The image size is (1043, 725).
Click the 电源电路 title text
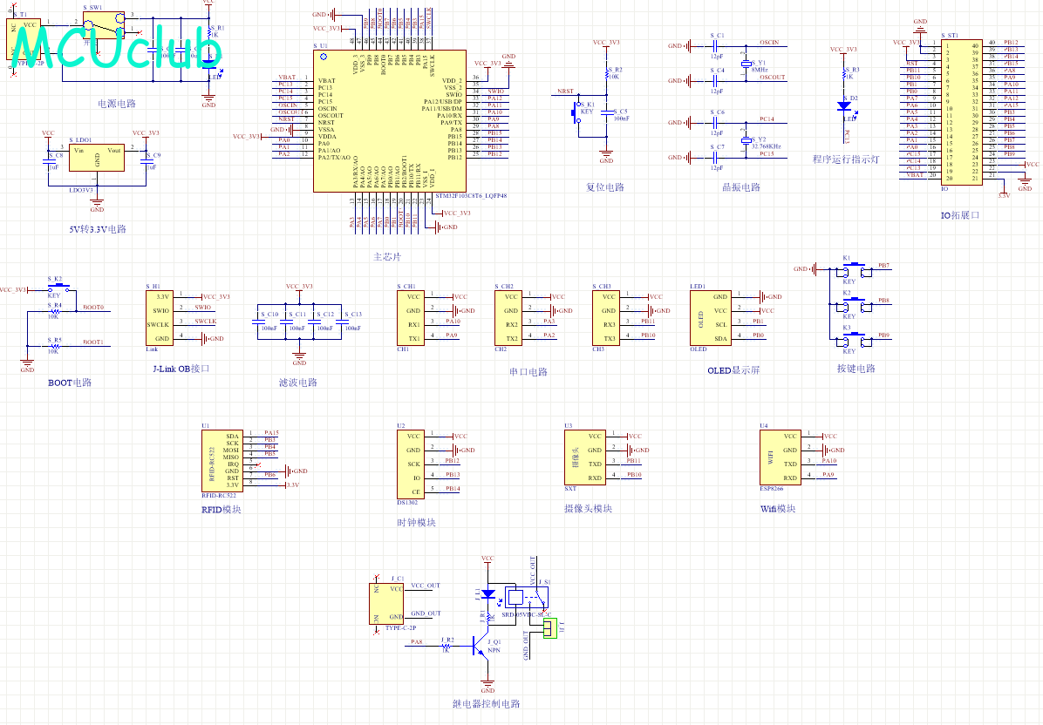tap(116, 104)
